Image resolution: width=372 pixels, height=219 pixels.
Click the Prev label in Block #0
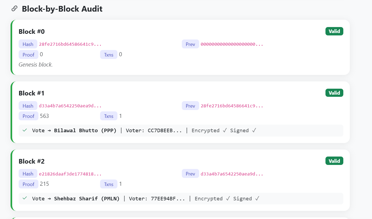(x=190, y=44)
